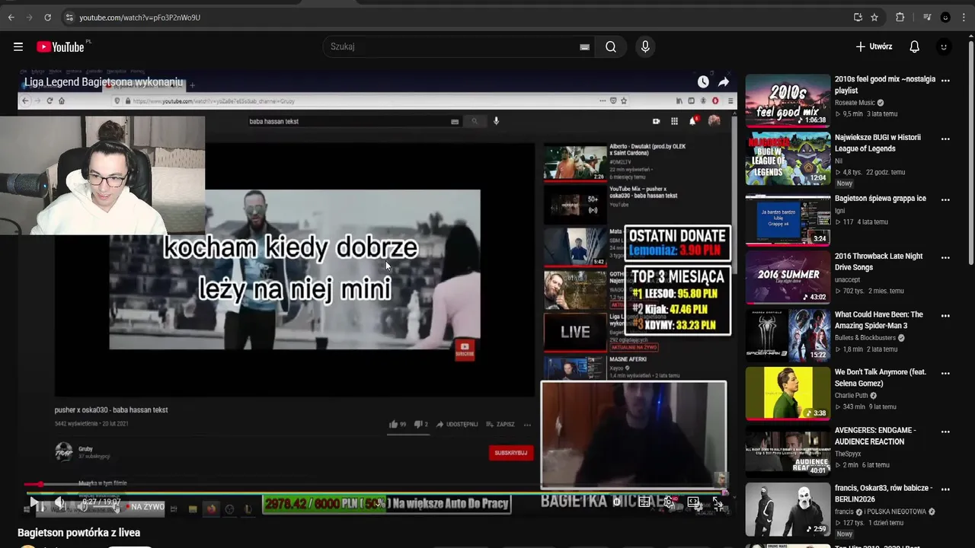
Task: Click the unaccept channel name
Action: pyautogui.click(x=847, y=280)
